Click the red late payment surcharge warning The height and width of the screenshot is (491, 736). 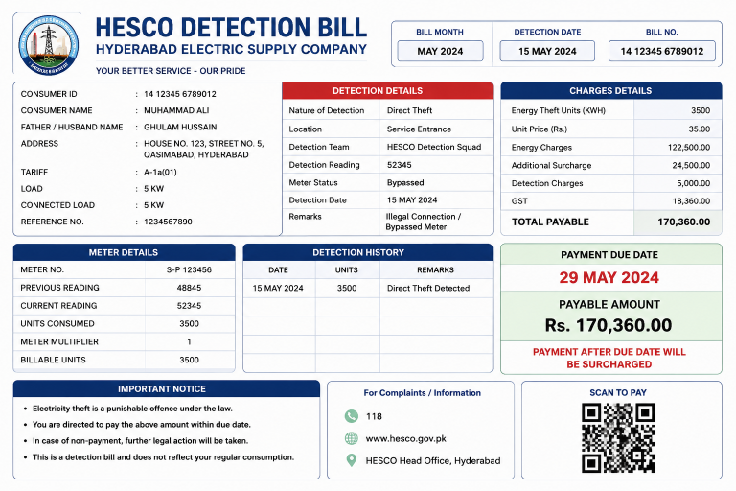click(x=609, y=358)
